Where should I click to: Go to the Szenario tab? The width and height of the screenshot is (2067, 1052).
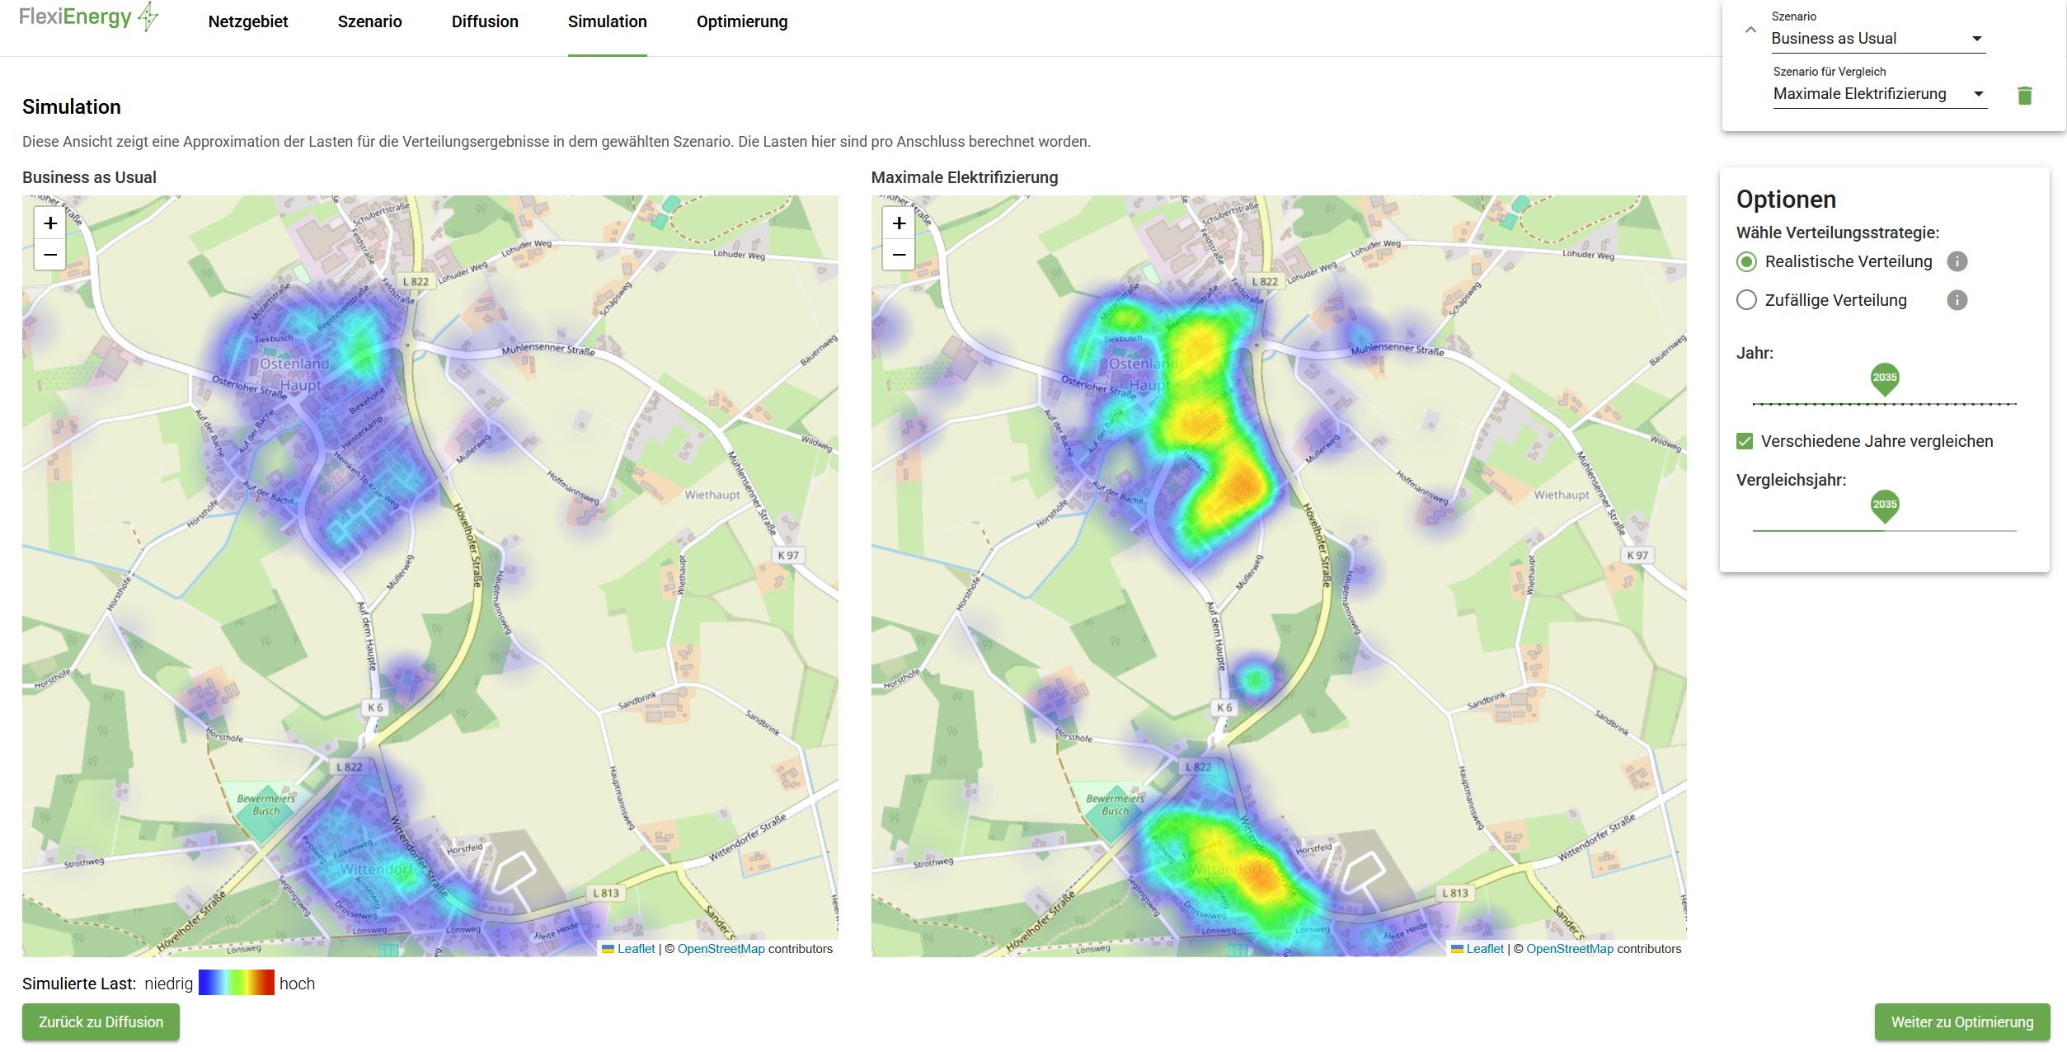point(369,21)
